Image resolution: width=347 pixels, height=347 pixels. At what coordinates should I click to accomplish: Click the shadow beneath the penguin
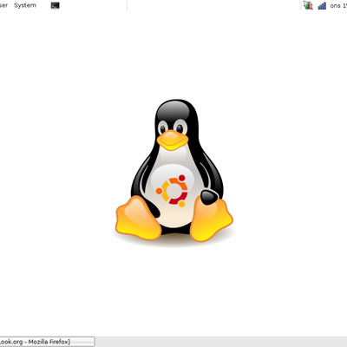pos(173,241)
